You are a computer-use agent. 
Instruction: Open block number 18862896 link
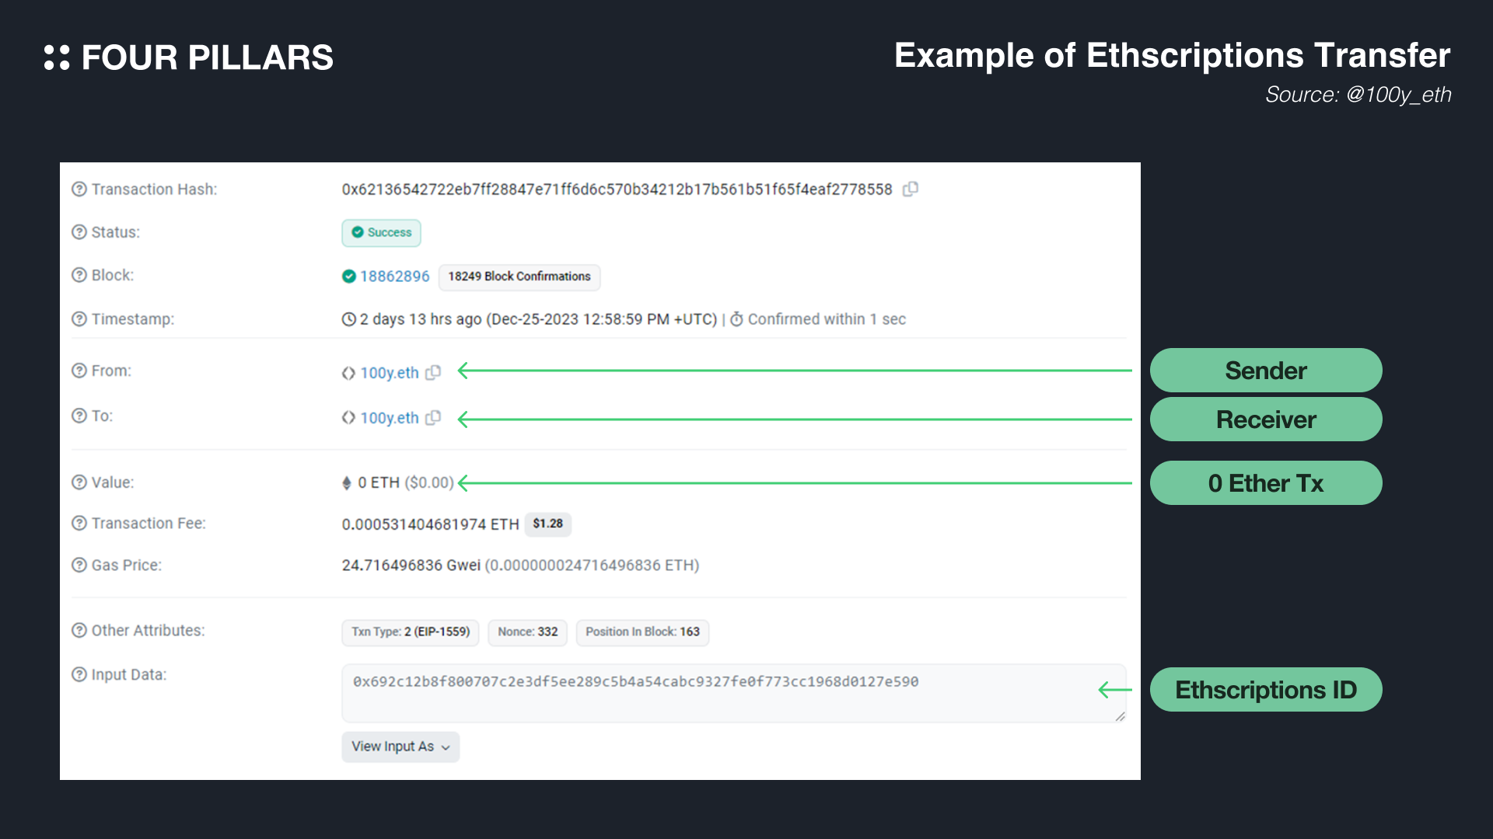click(394, 277)
